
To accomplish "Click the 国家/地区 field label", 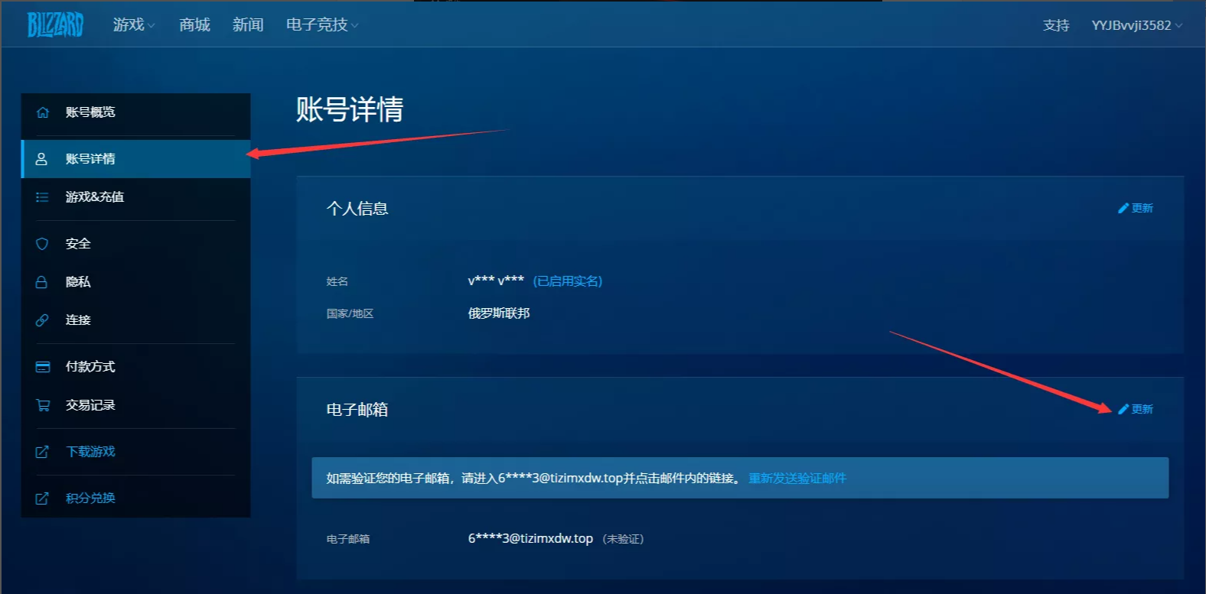I will (x=350, y=313).
